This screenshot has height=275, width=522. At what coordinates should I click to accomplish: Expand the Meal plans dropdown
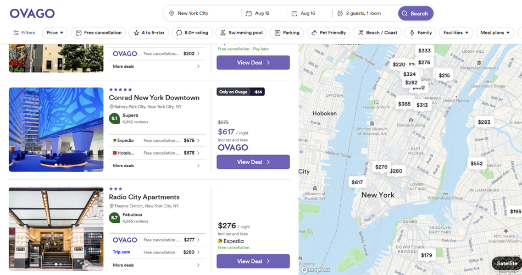click(x=495, y=32)
